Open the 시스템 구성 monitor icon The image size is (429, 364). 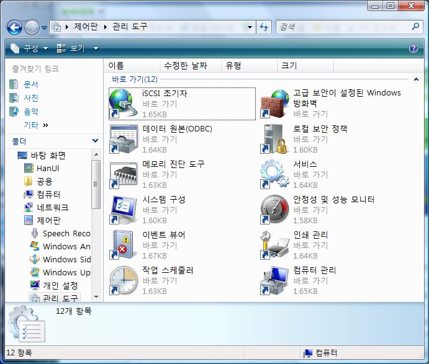(124, 210)
